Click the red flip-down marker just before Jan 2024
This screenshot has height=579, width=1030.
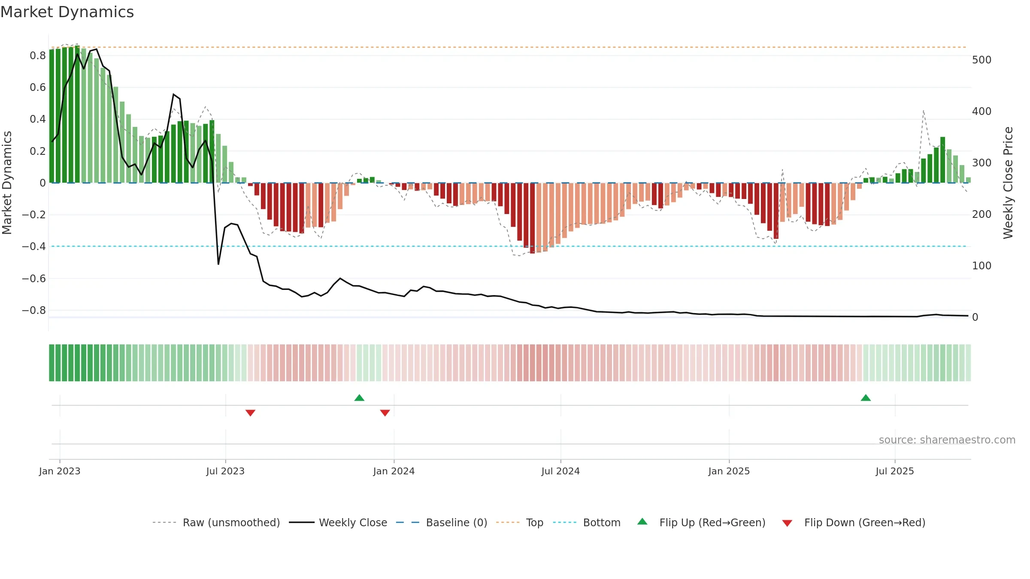point(385,413)
